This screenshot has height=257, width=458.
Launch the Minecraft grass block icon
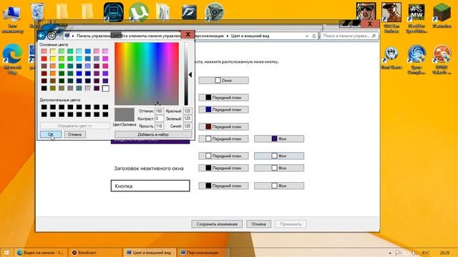(x=442, y=12)
